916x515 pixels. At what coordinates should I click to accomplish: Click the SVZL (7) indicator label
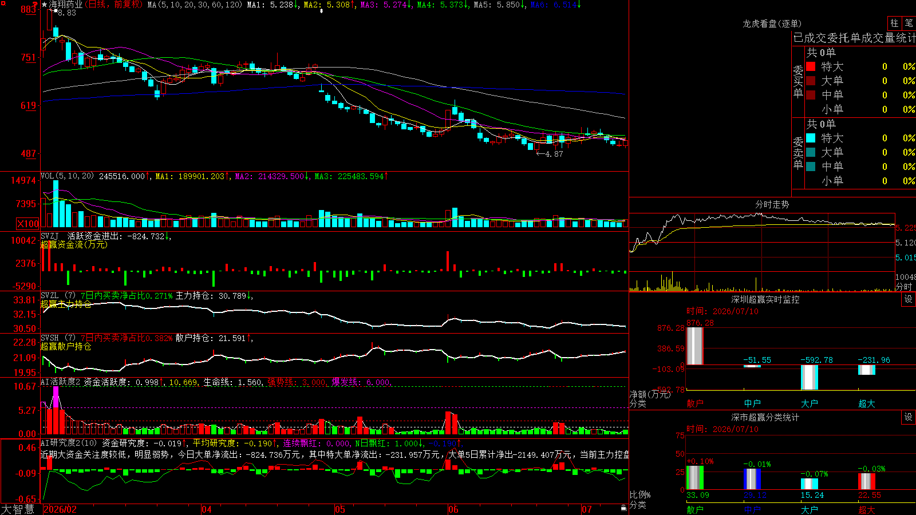(x=58, y=296)
